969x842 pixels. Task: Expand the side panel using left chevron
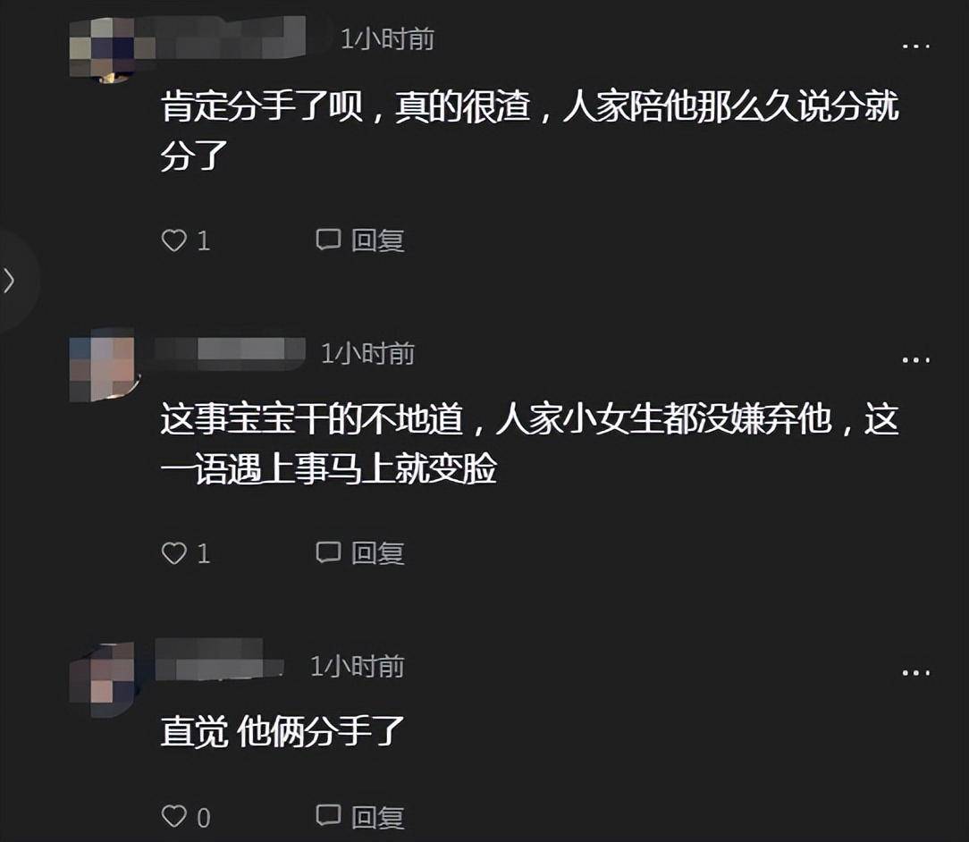pos(9,281)
